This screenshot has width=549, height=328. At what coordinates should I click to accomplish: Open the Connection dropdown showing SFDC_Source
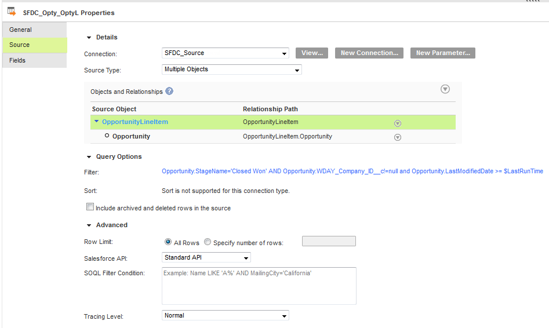pos(225,53)
